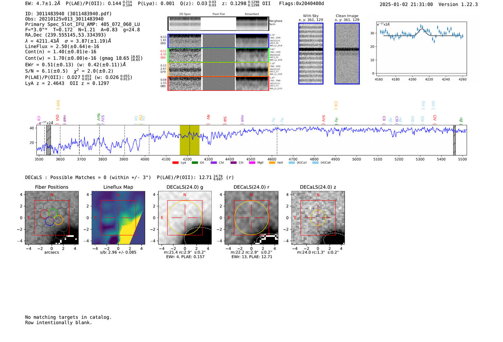
Task: Click the purple CIV legend swatch
Action: coord(214,163)
